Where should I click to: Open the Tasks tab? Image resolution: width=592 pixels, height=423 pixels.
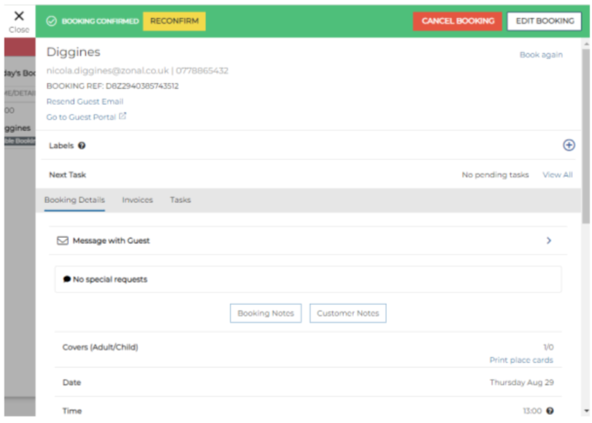point(180,200)
